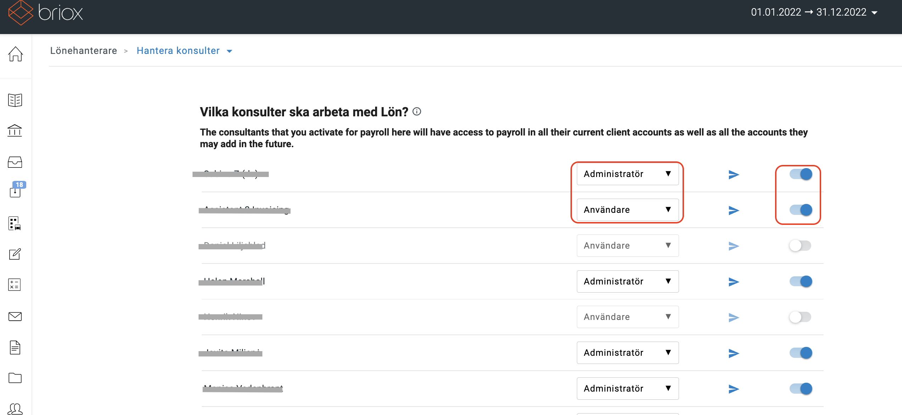
Task: Turn off the last visible payroll toggle
Action: (x=801, y=388)
